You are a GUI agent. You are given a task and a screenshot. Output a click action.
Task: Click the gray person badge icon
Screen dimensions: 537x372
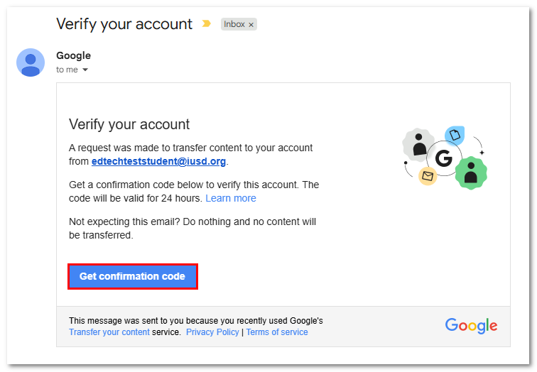(418, 145)
